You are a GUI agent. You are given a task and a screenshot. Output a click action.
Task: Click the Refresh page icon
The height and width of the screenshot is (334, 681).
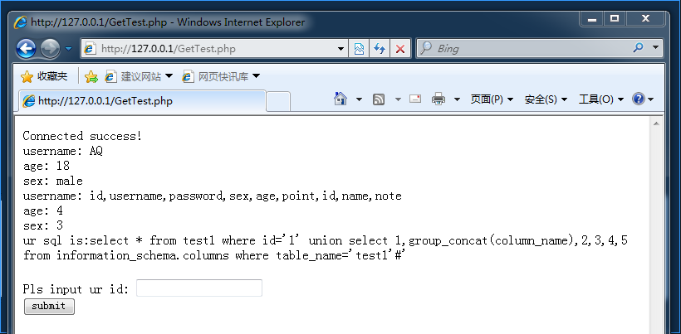(x=380, y=49)
